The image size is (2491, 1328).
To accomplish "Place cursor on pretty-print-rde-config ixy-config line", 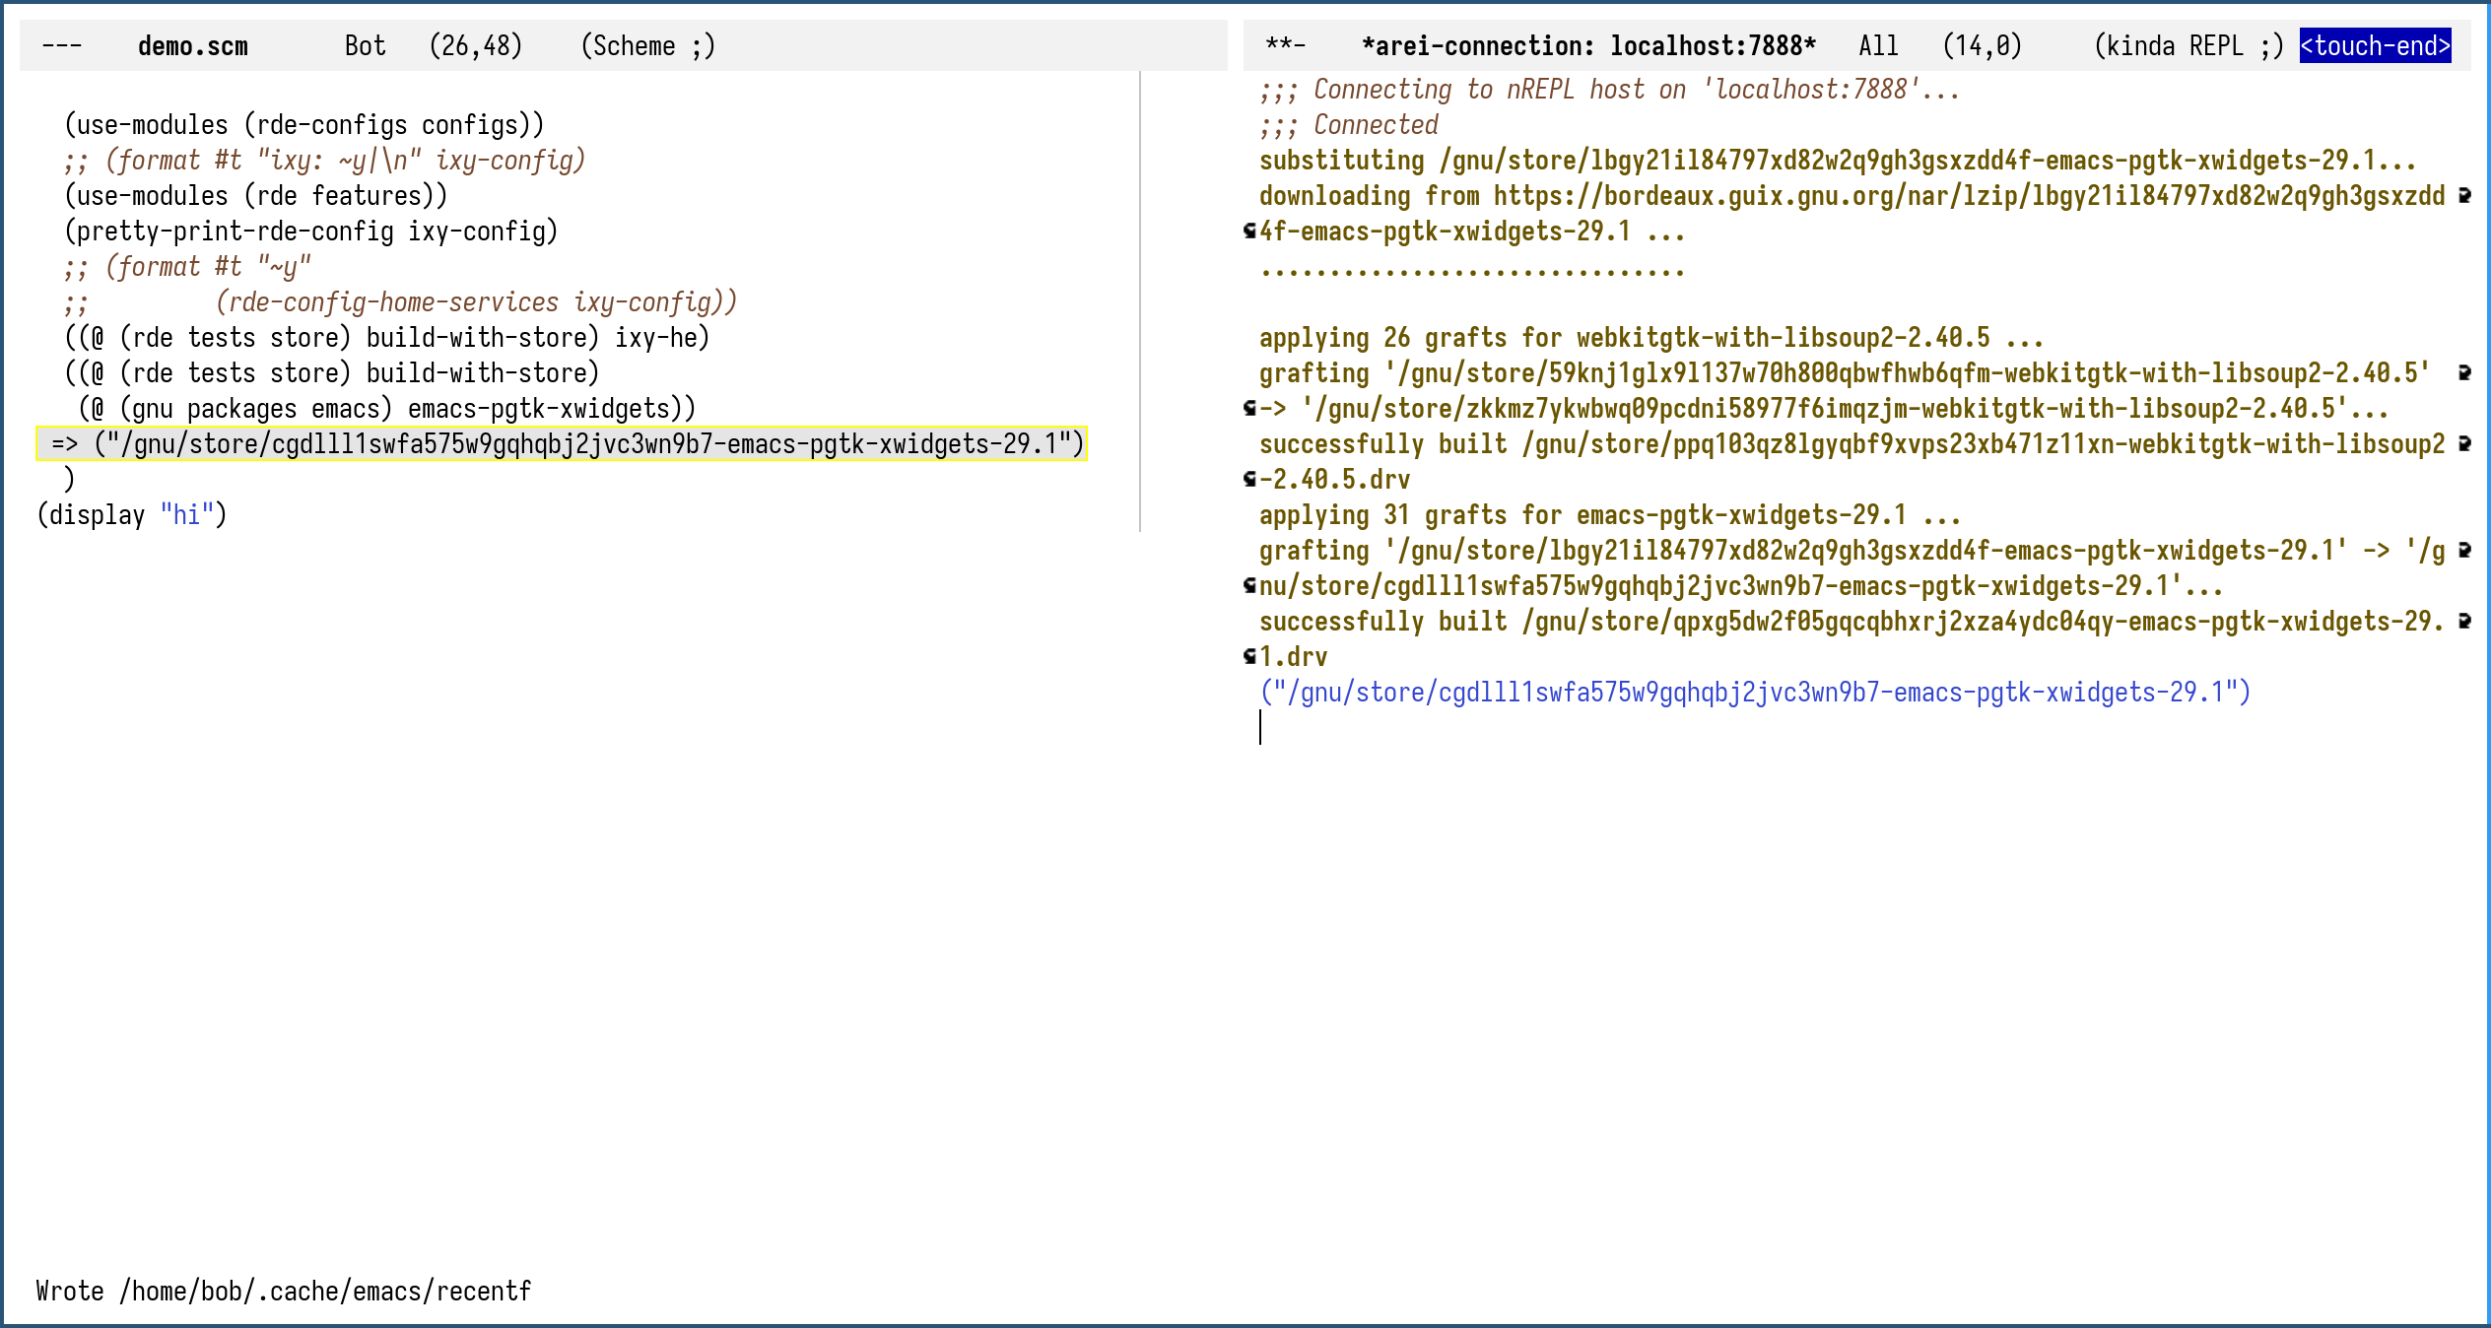I will pyautogui.click(x=311, y=232).
